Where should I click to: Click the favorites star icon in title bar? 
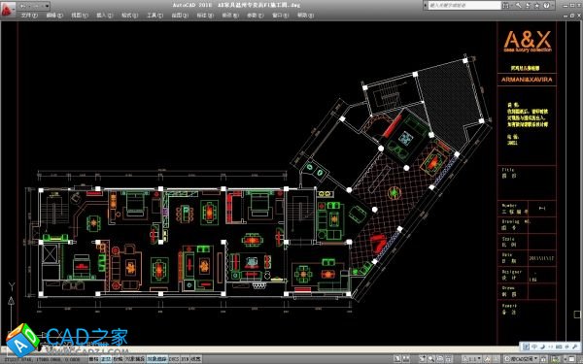537,5
